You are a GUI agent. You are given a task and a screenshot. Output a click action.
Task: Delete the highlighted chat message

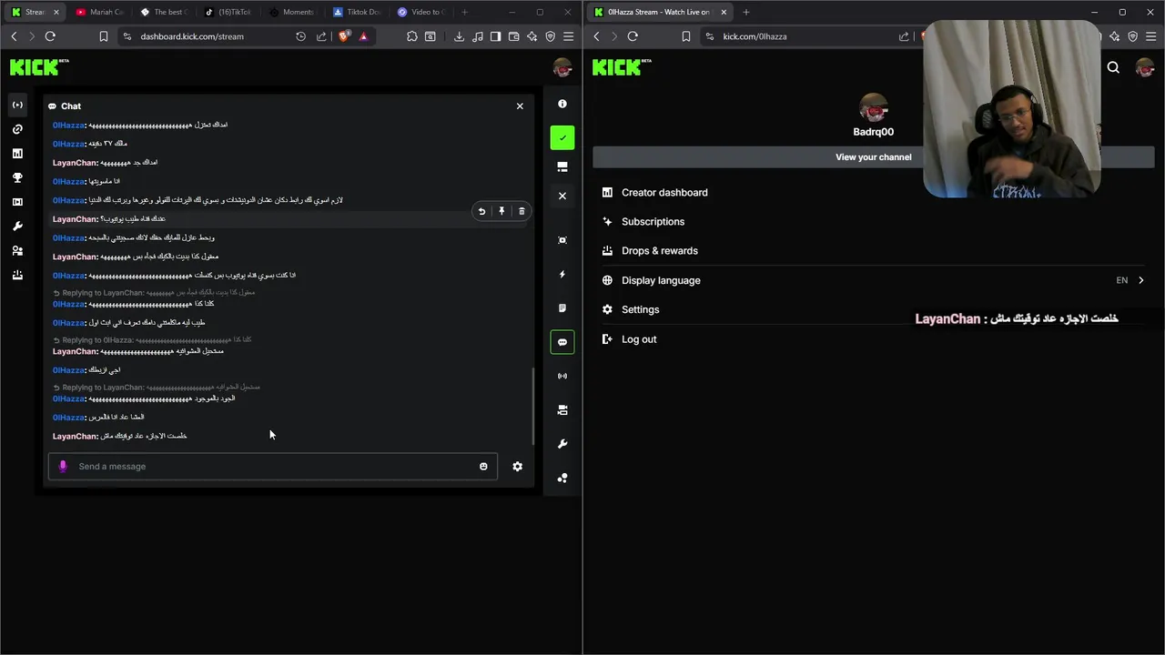(522, 211)
